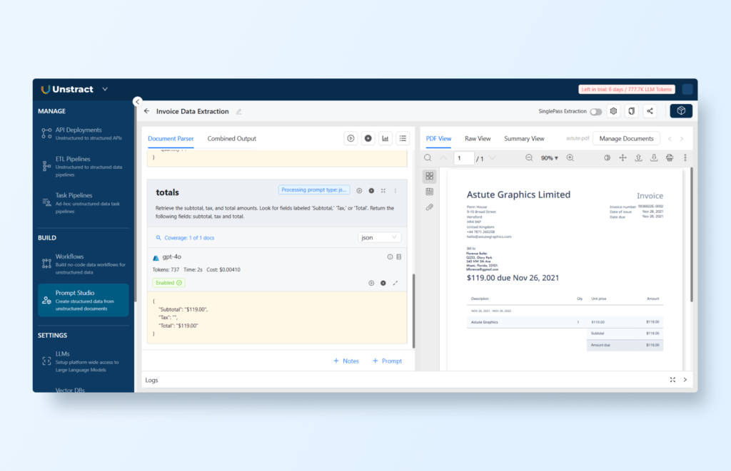Toggle SinglePass Extraction switch
This screenshot has width=731, height=471.
[x=595, y=112]
